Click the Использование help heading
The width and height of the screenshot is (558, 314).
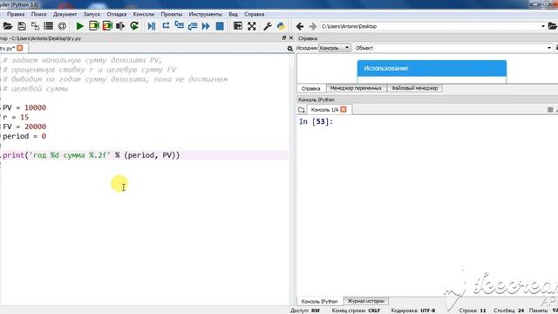tap(386, 68)
